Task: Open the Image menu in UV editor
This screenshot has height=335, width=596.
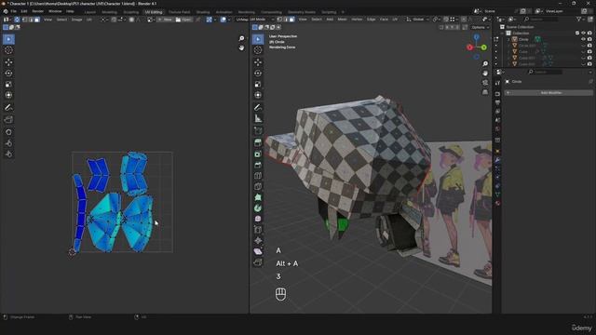Action: 76,20
